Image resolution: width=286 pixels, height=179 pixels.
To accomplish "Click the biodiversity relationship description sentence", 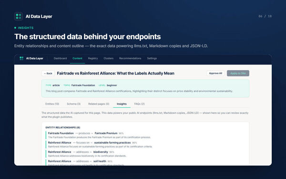I will (87, 156).
